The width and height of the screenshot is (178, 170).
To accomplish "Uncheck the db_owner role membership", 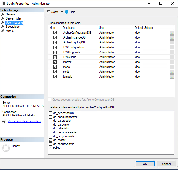I will [50, 140].
